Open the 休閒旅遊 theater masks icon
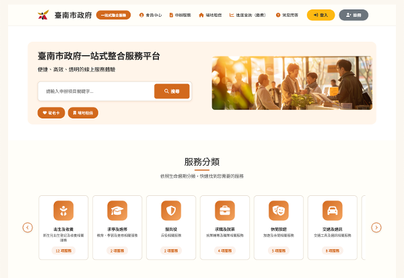Image resolution: width=404 pixels, height=278 pixels. pos(278,211)
